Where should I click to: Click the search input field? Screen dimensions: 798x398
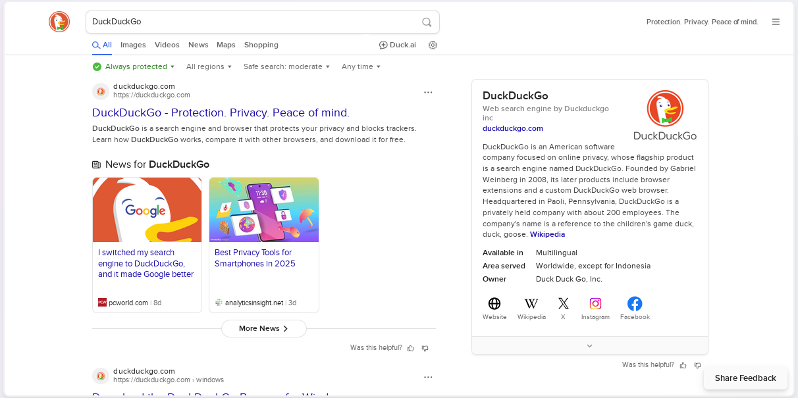[253, 22]
